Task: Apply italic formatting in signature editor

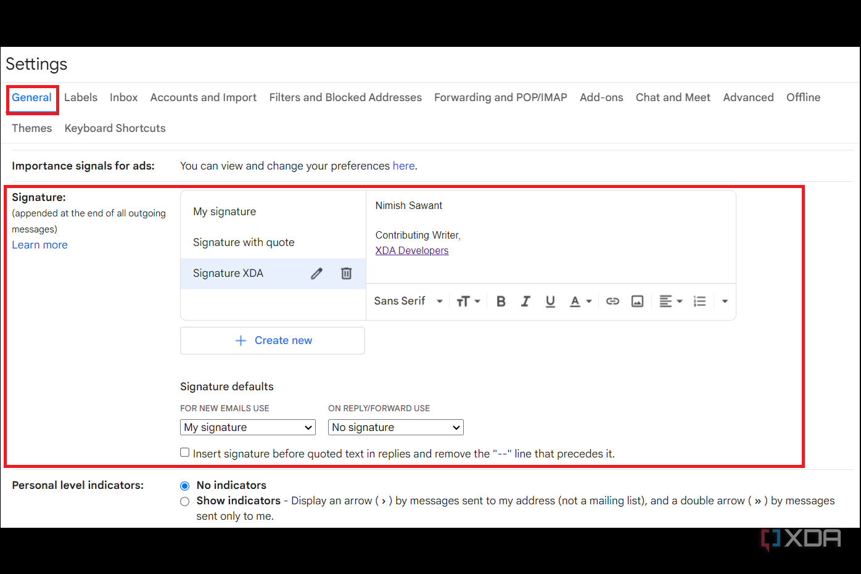Action: pyautogui.click(x=525, y=301)
